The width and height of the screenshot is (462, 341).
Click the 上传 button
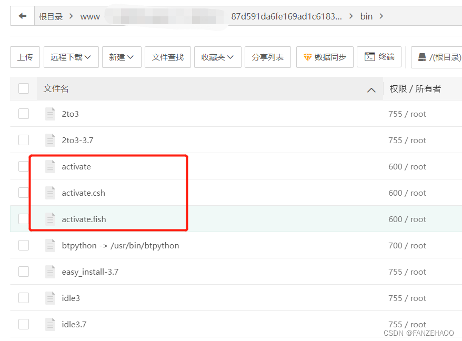click(25, 57)
